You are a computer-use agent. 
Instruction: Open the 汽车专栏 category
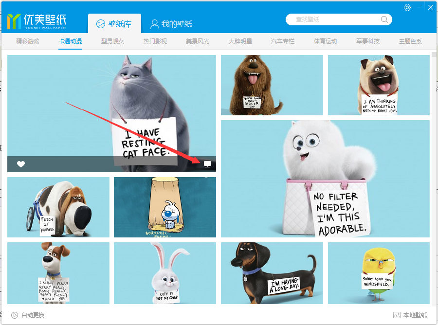(283, 41)
